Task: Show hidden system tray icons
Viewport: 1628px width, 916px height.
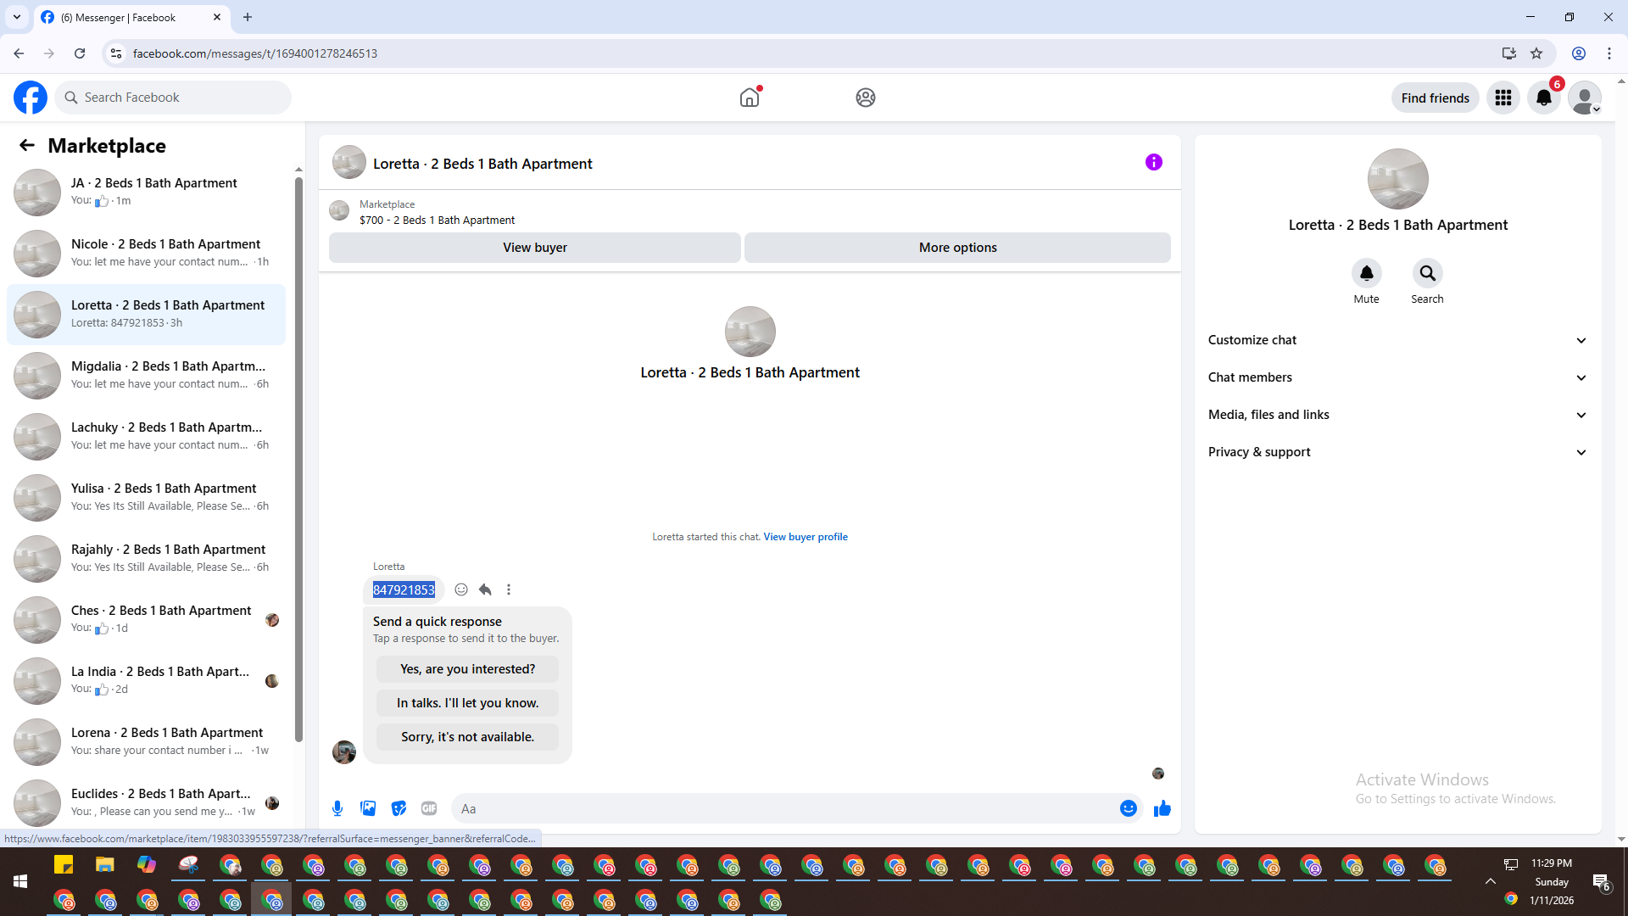Action: tap(1490, 882)
